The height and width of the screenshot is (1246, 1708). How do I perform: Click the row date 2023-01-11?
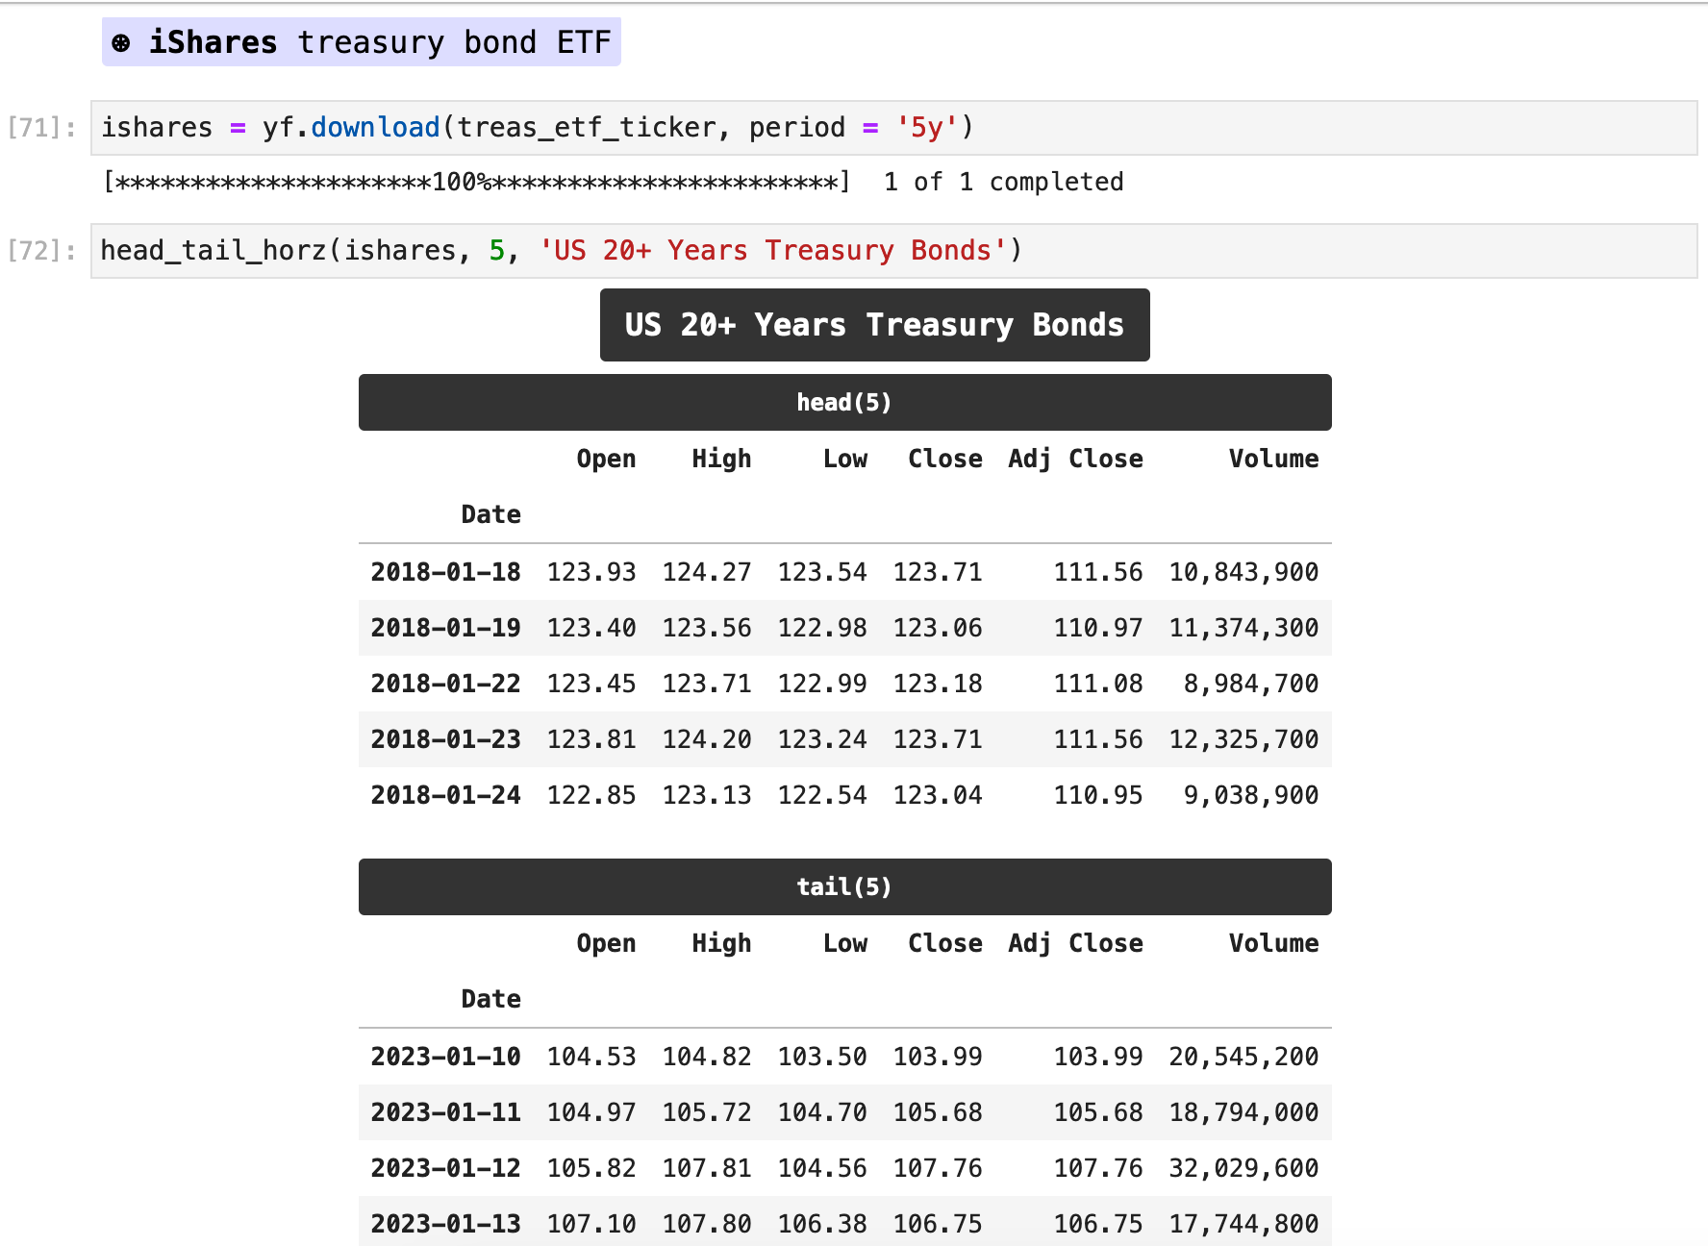coord(445,1113)
